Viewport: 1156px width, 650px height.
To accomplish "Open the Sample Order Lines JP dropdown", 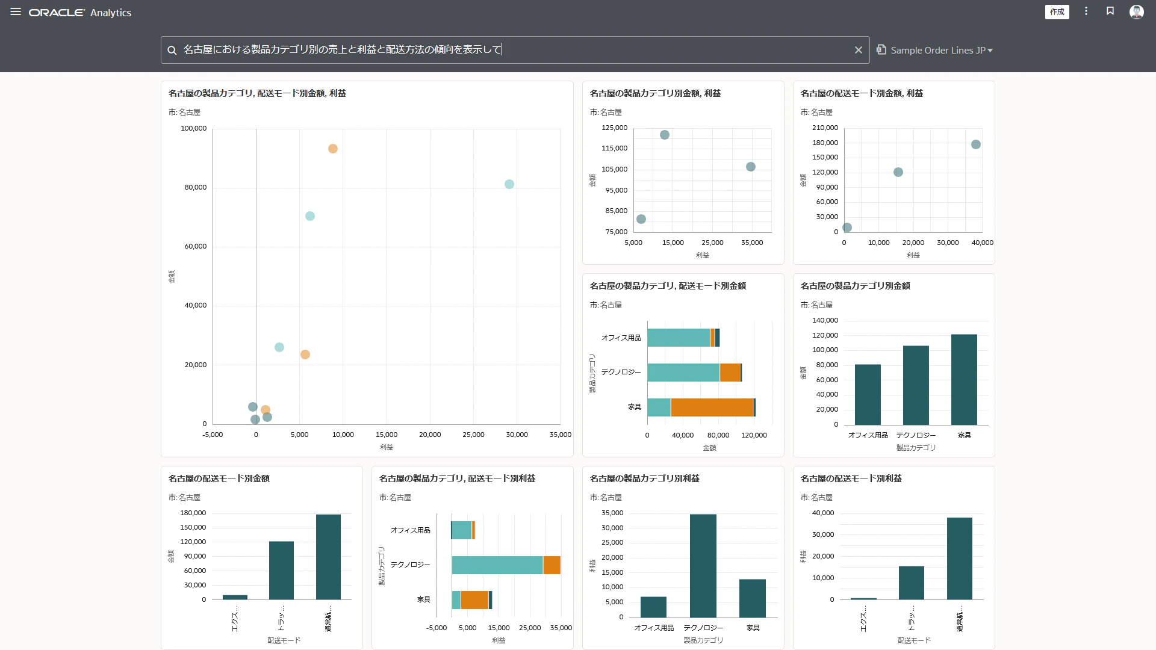I will point(942,51).
